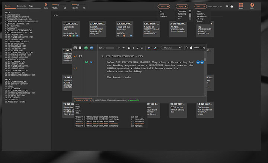
Task: Switch to the Comments tab
Action: pos(22,6)
